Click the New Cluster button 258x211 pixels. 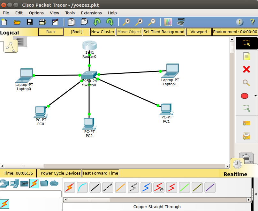tap(102, 32)
